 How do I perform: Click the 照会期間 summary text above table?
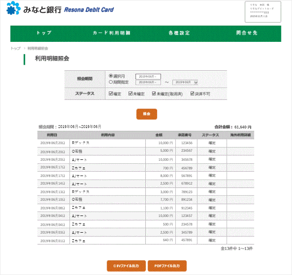70,127
